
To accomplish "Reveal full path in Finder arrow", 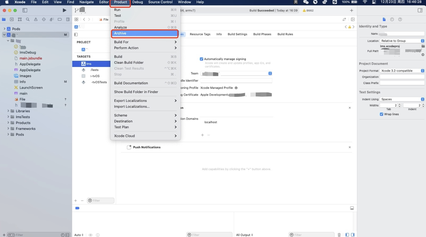I will point(423,55).
